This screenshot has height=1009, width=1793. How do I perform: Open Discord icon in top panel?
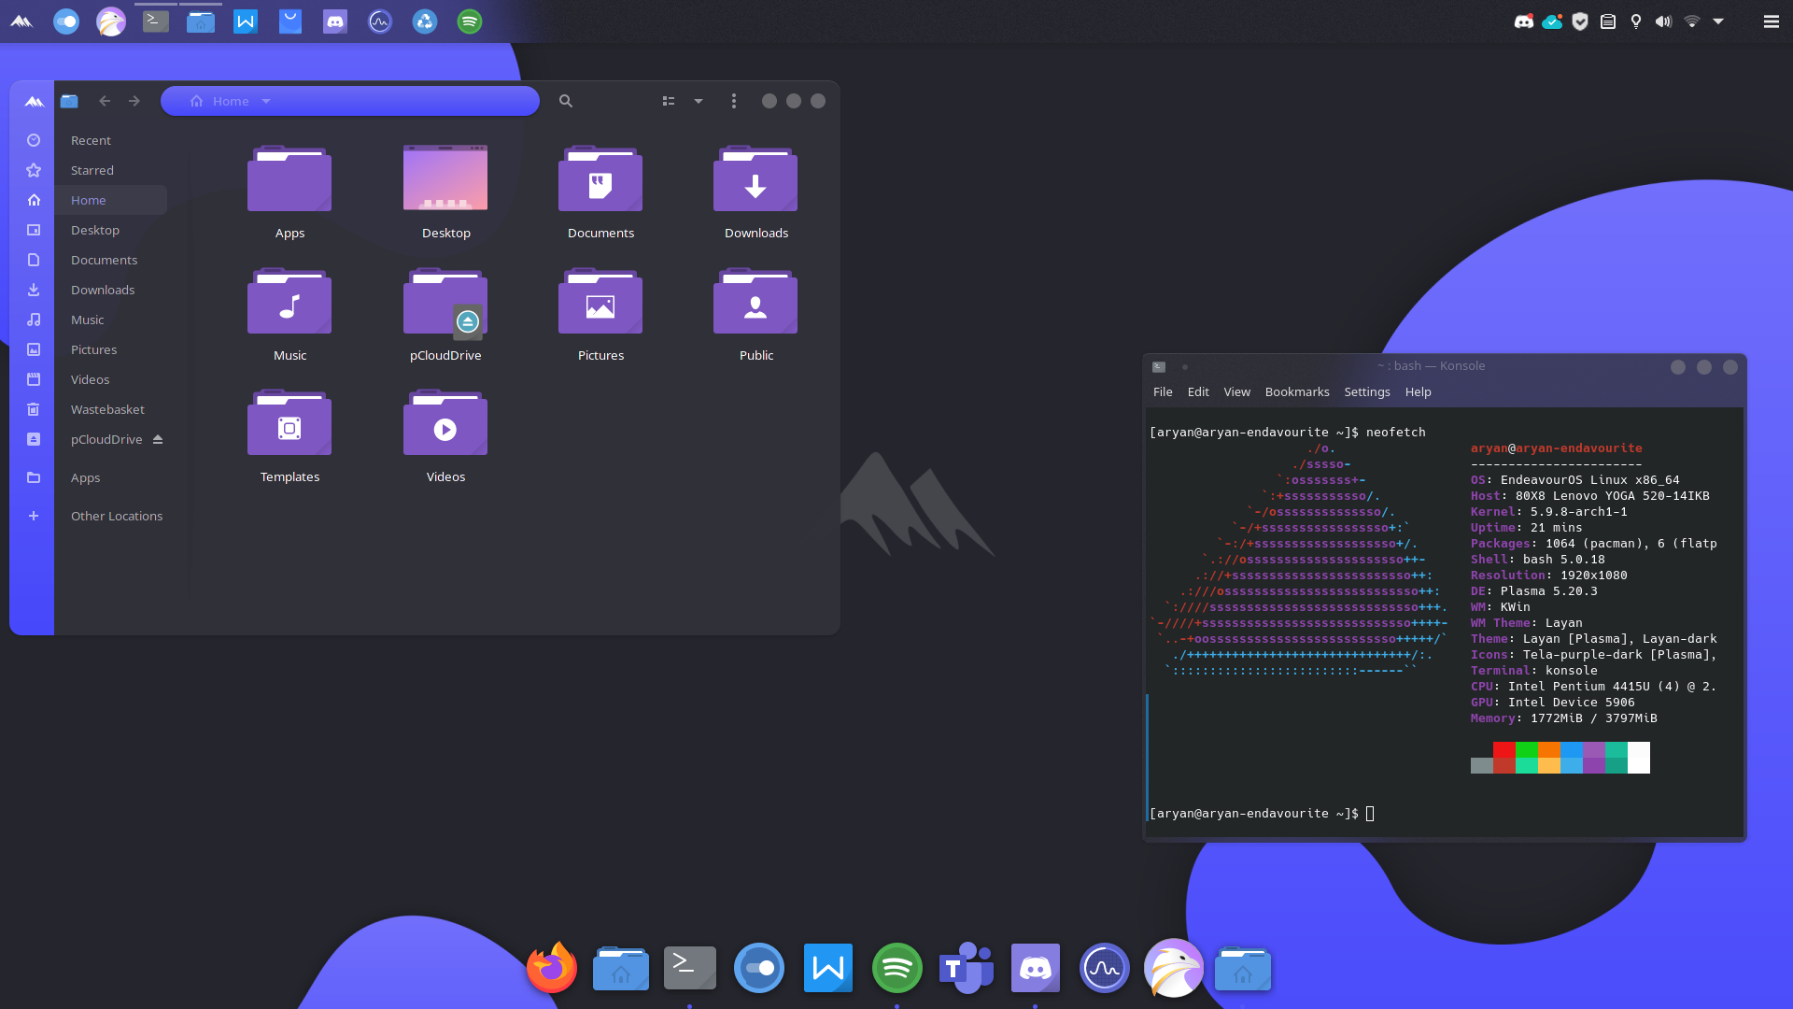(335, 21)
